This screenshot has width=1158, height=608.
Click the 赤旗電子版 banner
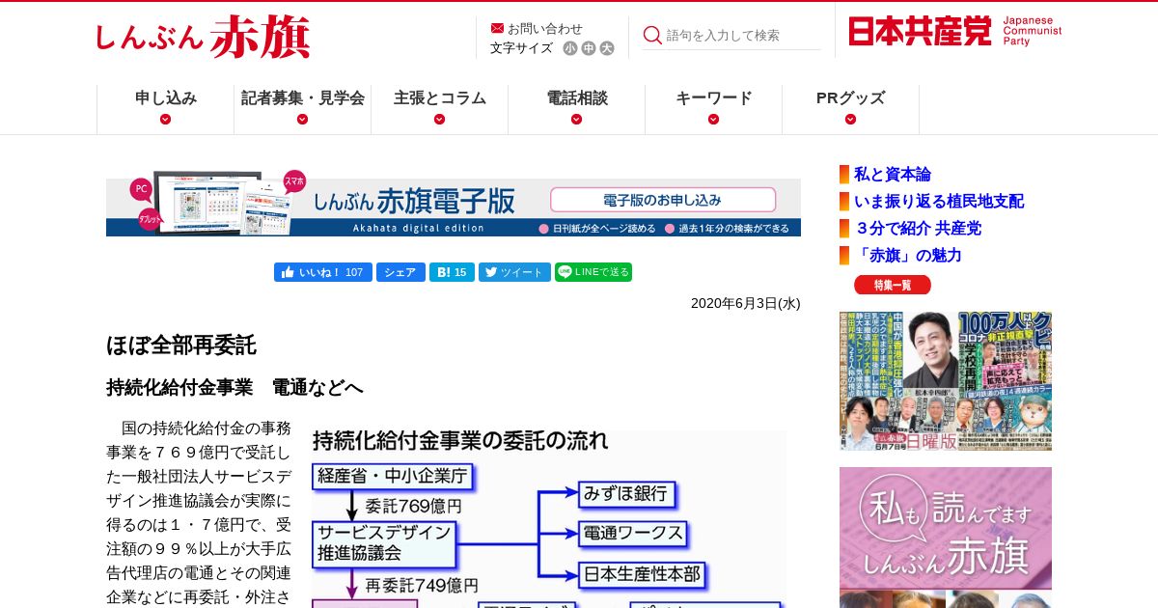coord(454,204)
